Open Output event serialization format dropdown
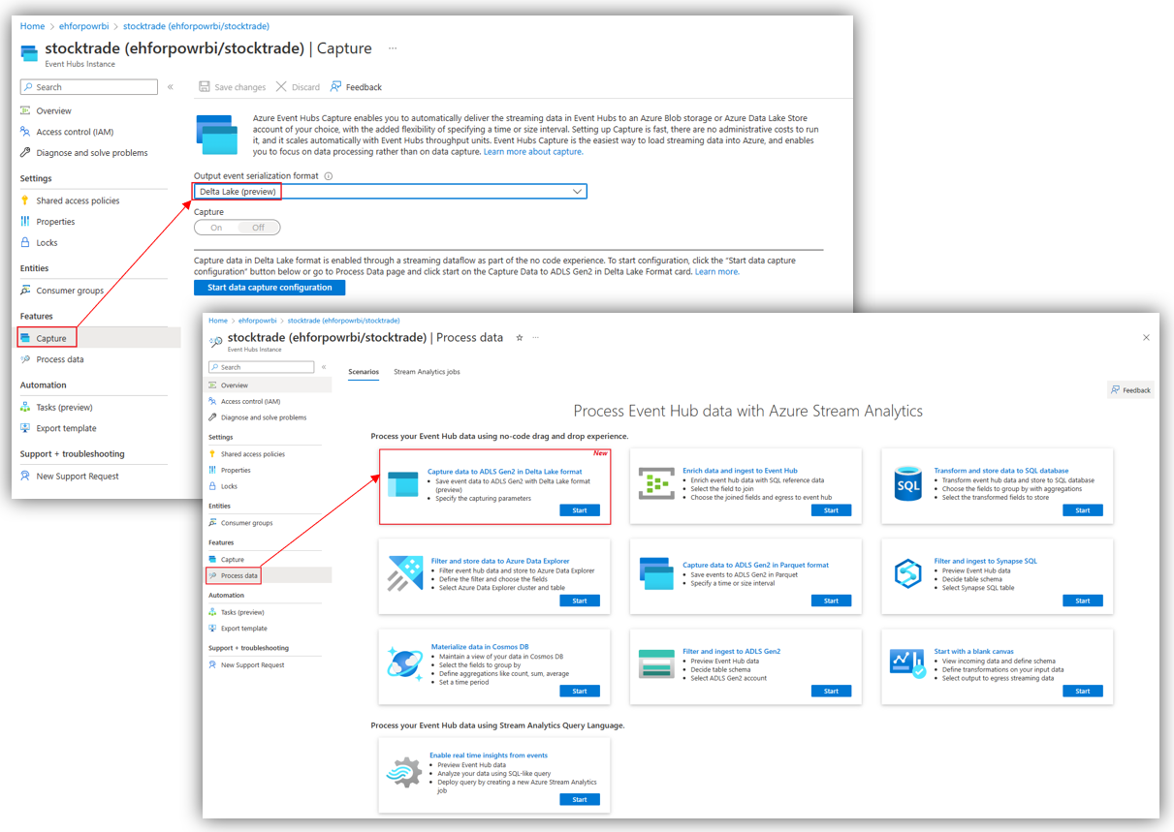 point(391,192)
